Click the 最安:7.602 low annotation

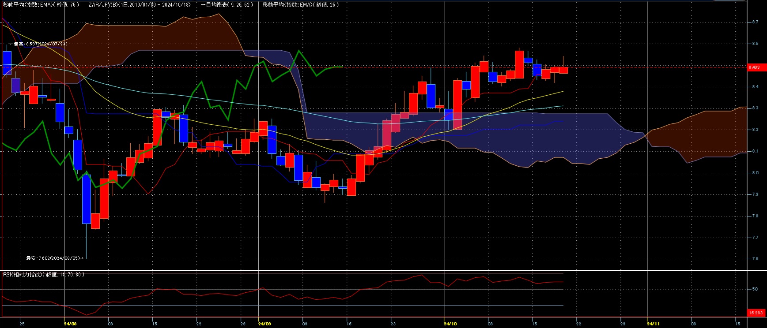coord(55,258)
